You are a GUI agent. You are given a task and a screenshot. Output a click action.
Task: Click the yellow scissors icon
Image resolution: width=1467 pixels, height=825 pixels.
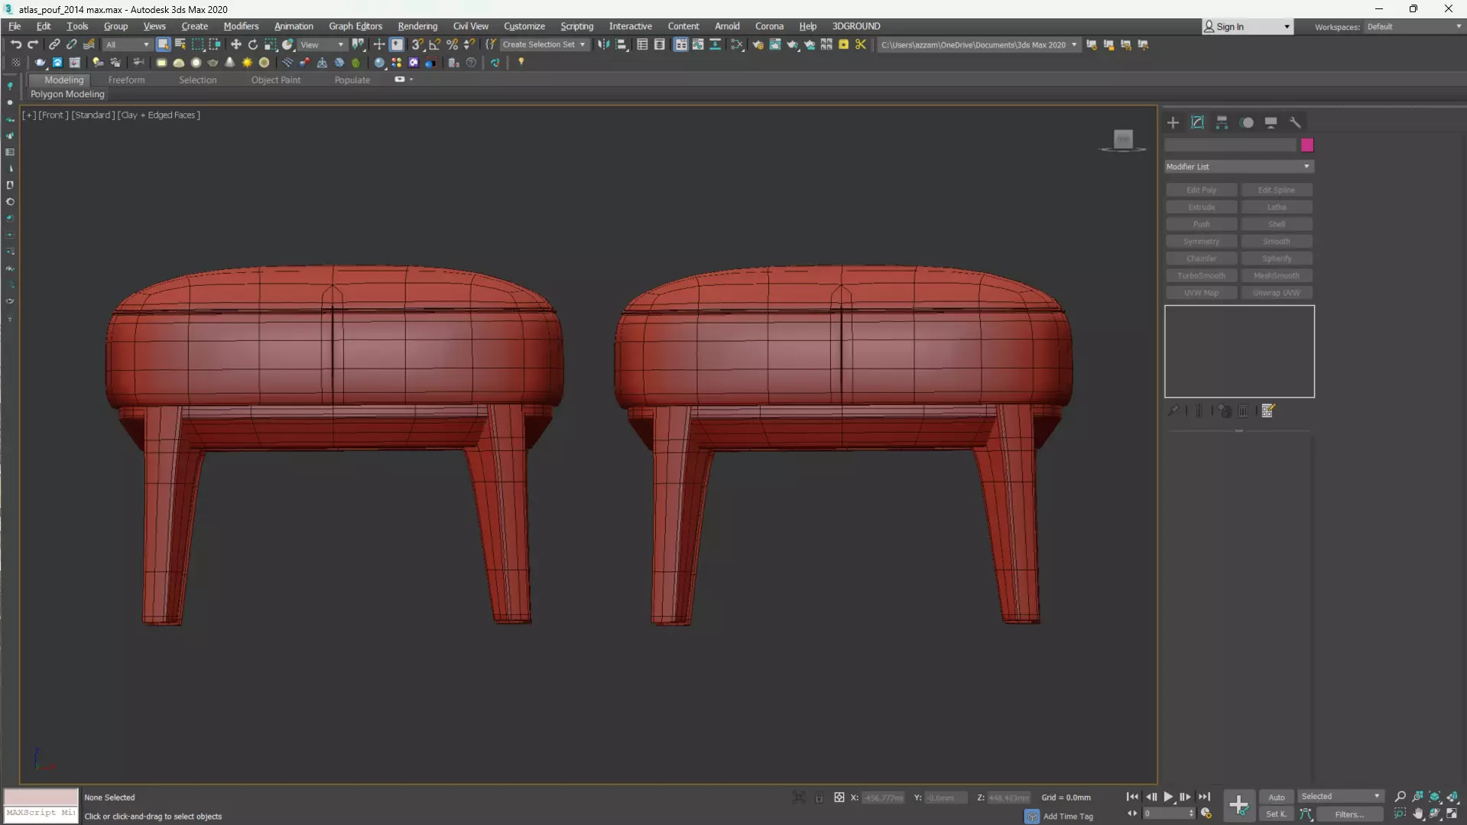tap(861, 44)
